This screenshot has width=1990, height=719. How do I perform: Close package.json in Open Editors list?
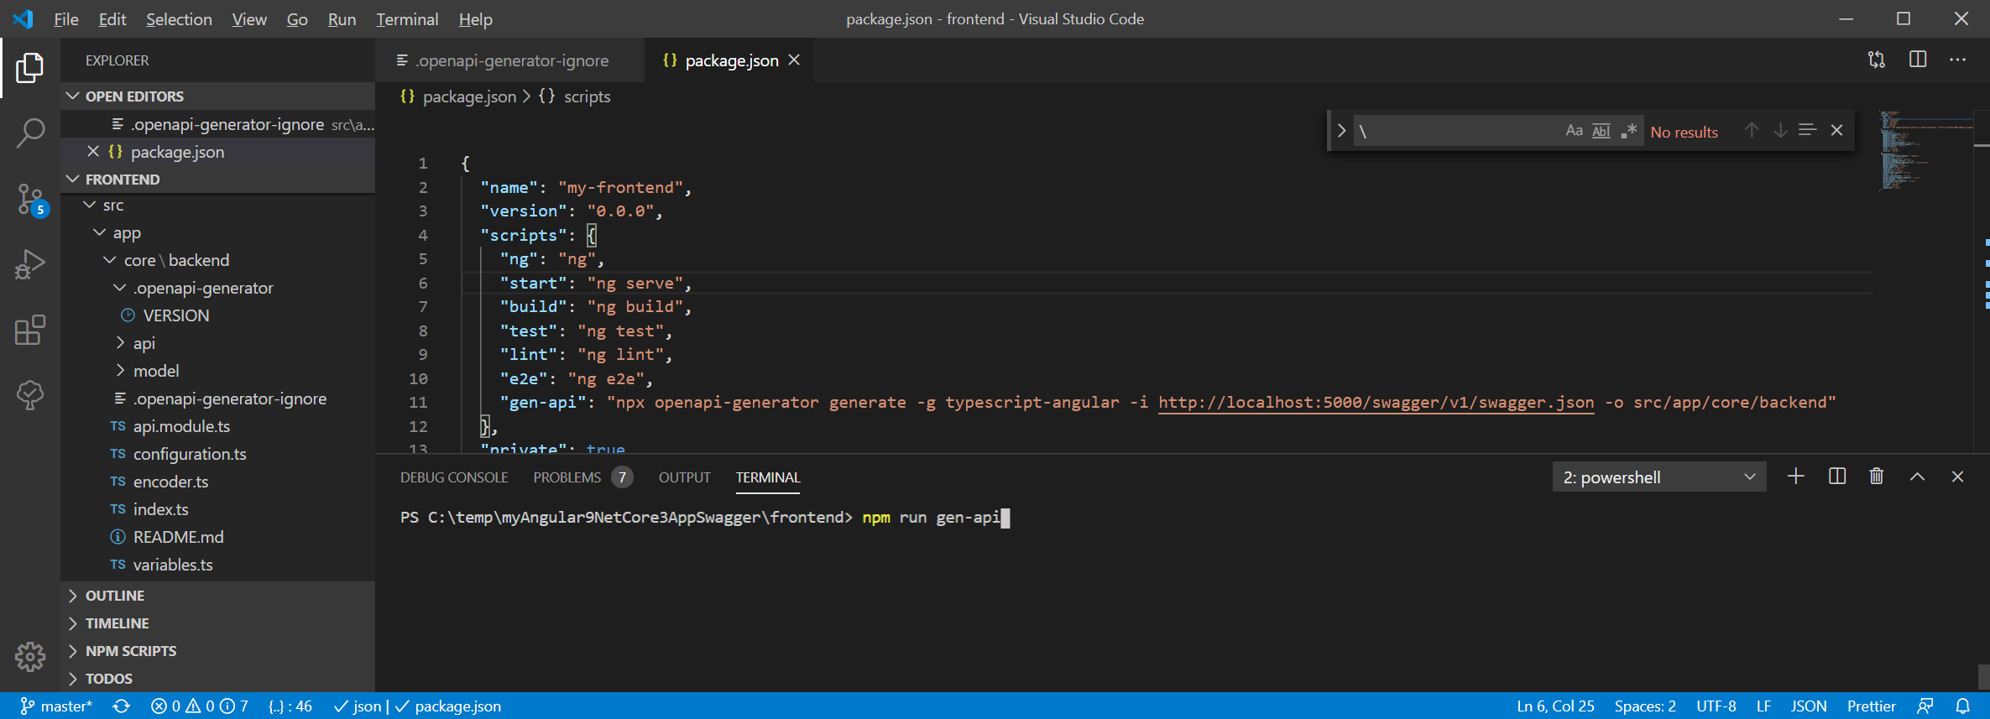point(93,152)
